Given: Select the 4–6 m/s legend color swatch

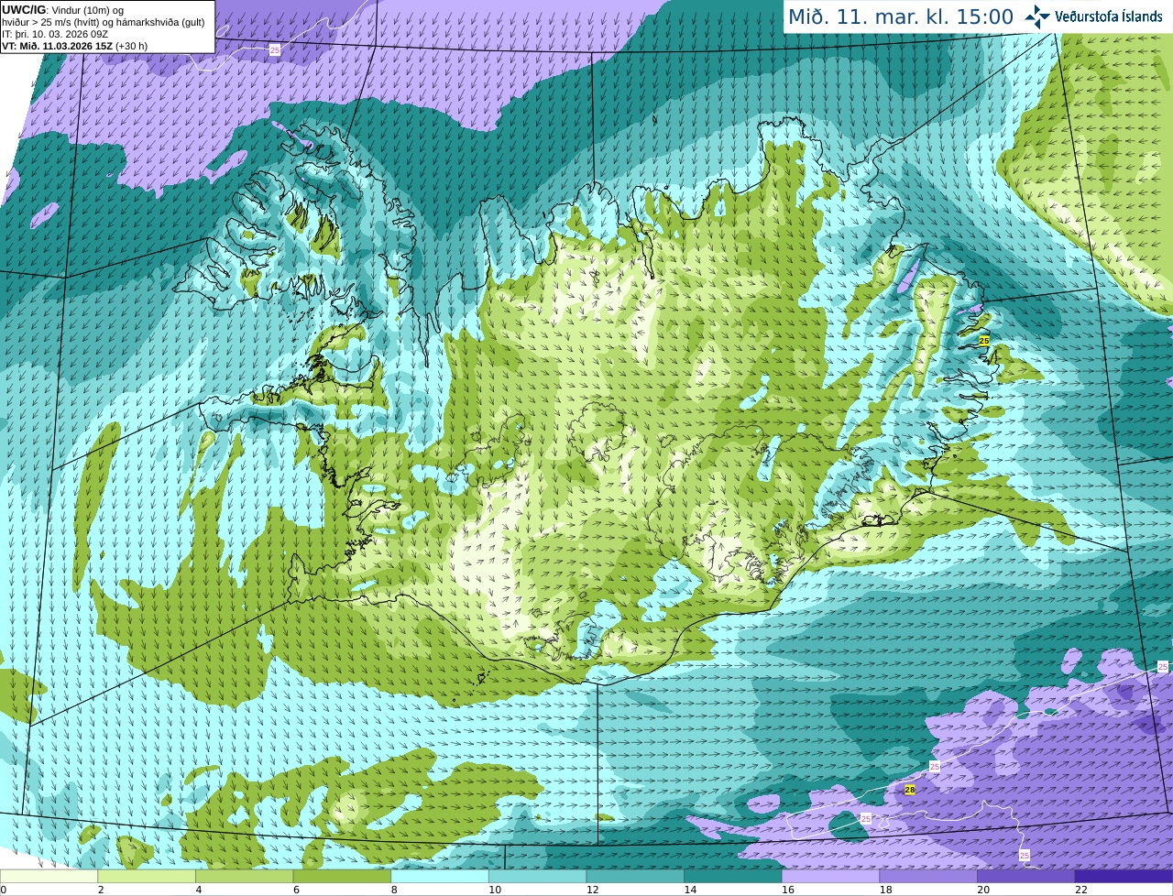Looking at the screenshot, I should (x=244, y=876).
